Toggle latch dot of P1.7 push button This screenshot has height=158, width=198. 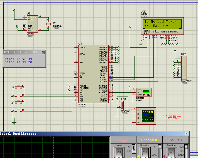[23, 110]
